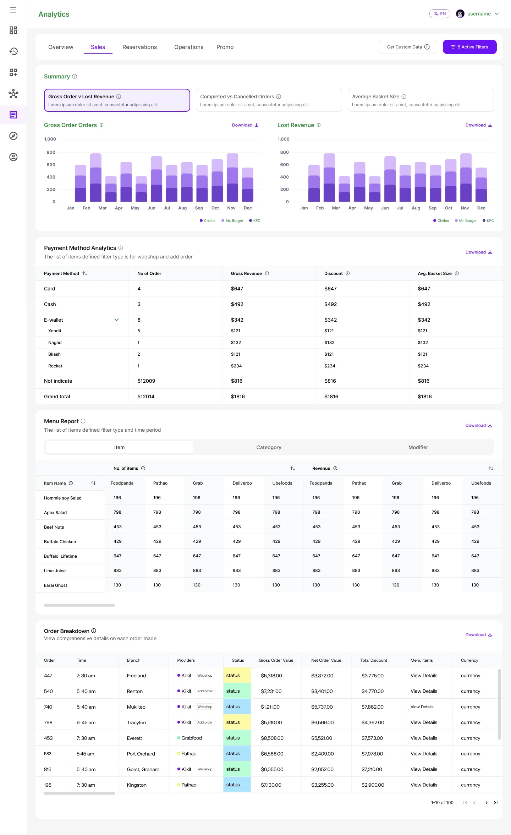Download Payment Method Analytics table
The width and height of the screenshot is (511, 835).
pyautogui.click(x=479, y=252)
